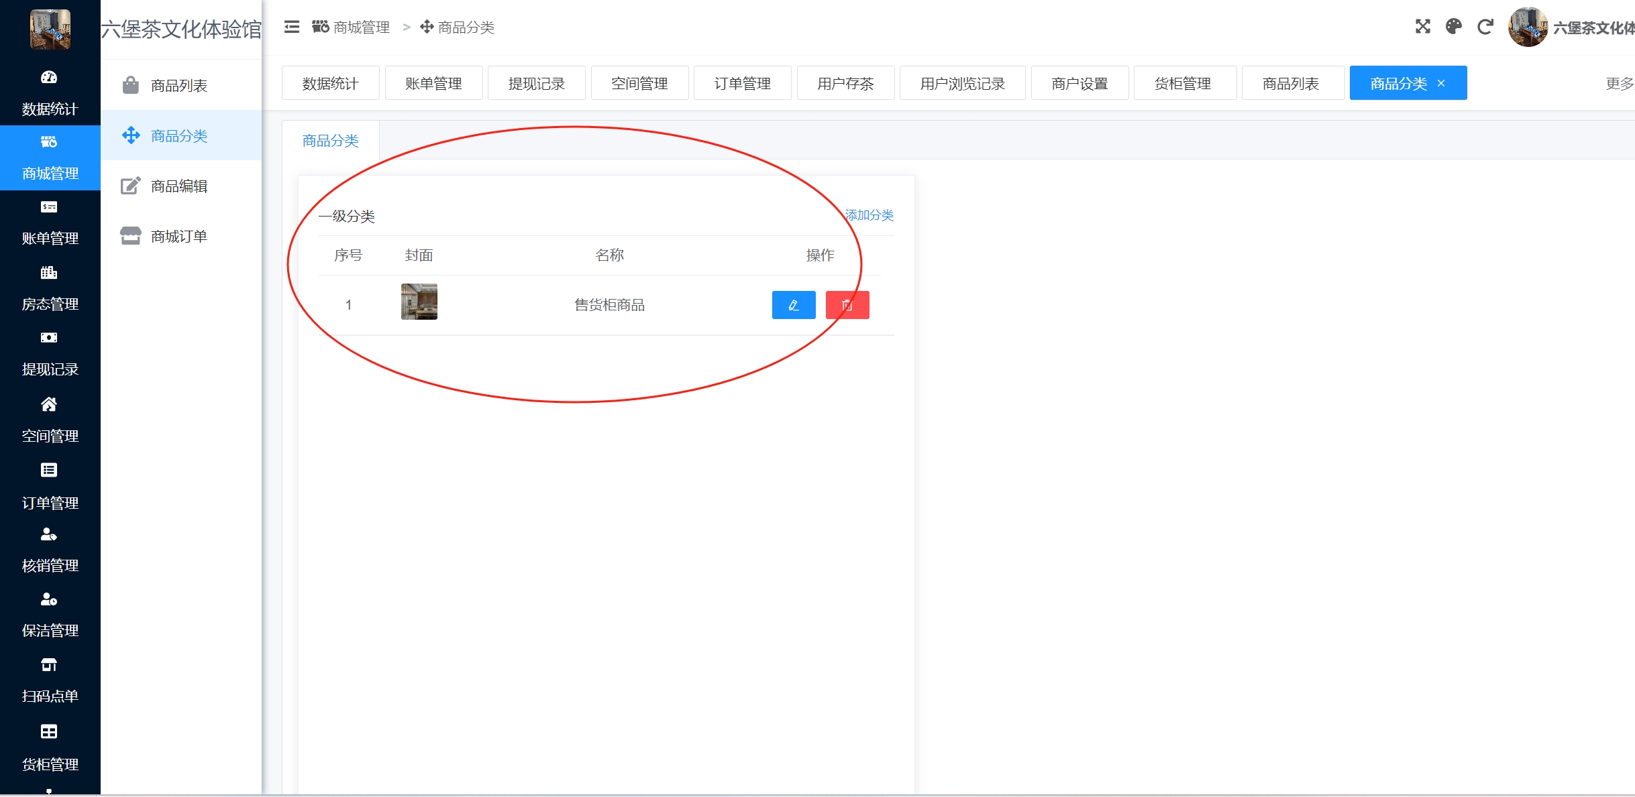Close the 商品分类 tab
The image size is (1635, 797).
tap(1441, 83)
